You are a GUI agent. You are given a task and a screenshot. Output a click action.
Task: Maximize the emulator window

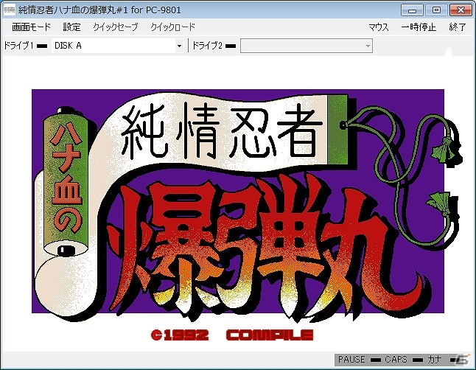point(436,10)
